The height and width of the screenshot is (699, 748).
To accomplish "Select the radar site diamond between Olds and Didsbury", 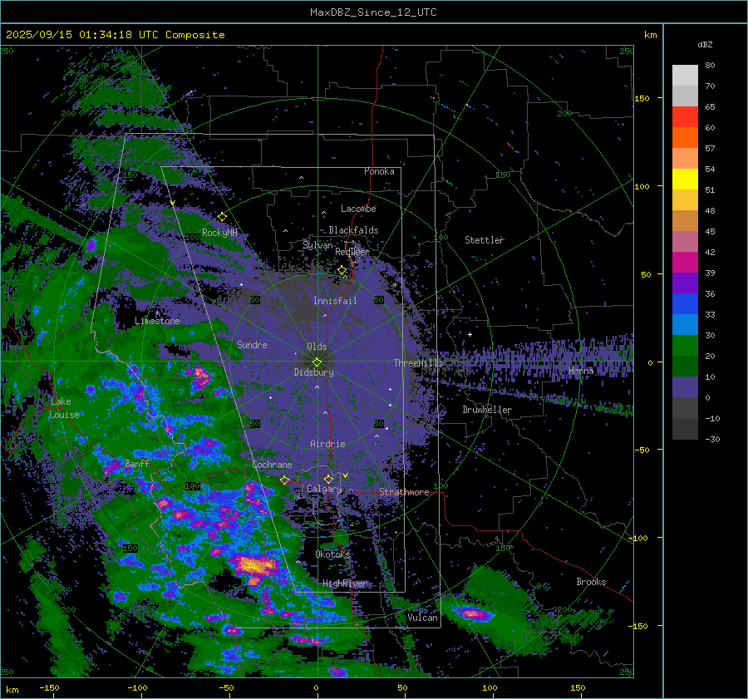I will point(317,362).
